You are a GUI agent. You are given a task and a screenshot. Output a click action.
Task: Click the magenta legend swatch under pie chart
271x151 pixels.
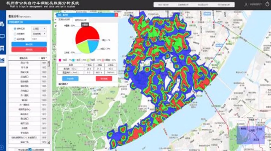(60, 60)
